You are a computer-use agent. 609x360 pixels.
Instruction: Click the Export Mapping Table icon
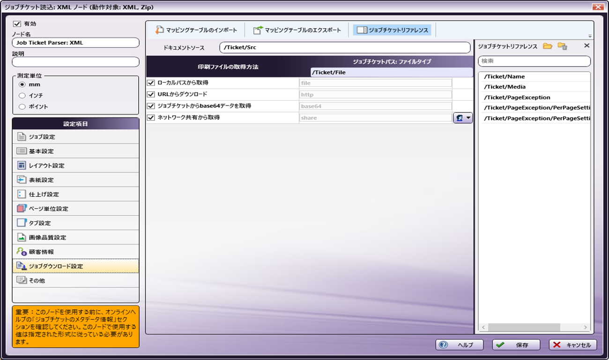click(x=258, y=30)
